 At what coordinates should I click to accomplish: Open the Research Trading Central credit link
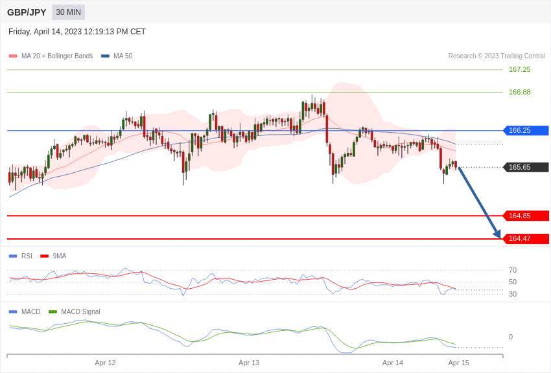pyautogui.click(x=497, y=56)
